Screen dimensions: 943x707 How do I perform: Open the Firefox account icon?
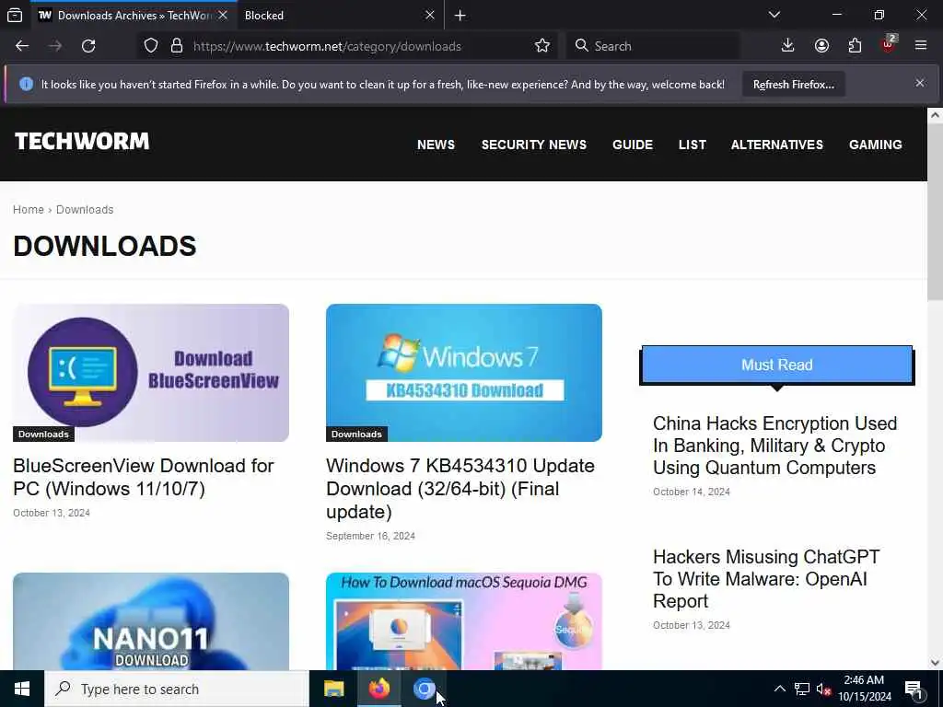pyautogui.click(x=821, y=46)
